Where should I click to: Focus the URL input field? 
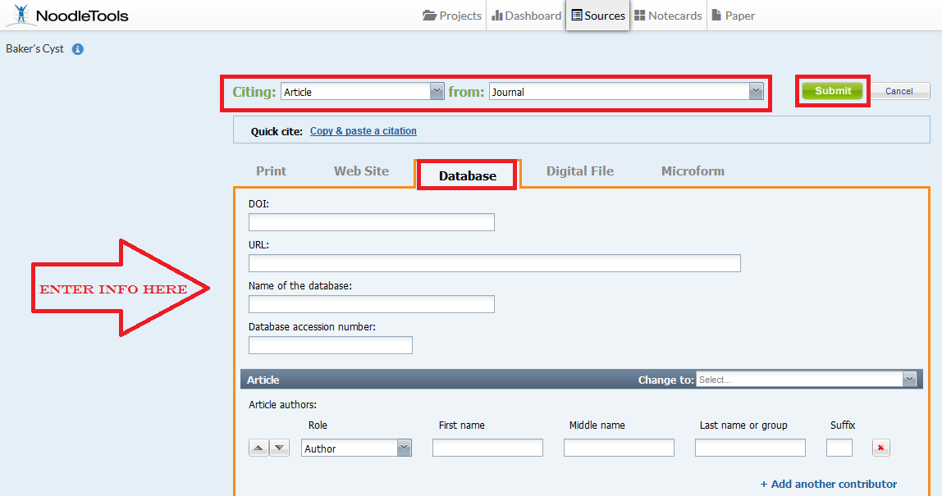tap(495, 263)
